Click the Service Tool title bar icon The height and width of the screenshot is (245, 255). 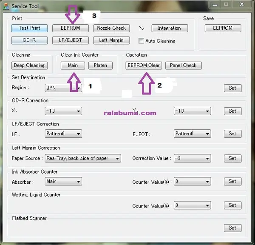[x=6, y=6]
